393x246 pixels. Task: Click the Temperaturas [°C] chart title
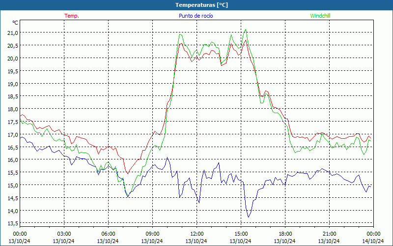[201, 5]
